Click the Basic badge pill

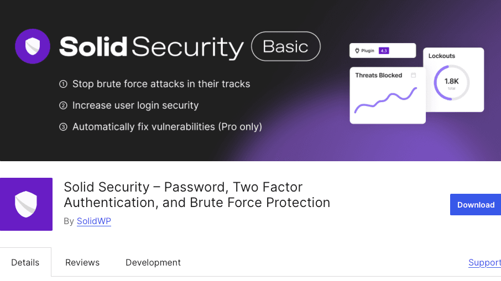[286, 46]
